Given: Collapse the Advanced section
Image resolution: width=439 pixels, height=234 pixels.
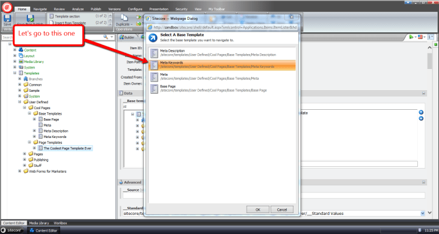Looking at the screenshot, I should pyautogui.click(x=423, y=182).
